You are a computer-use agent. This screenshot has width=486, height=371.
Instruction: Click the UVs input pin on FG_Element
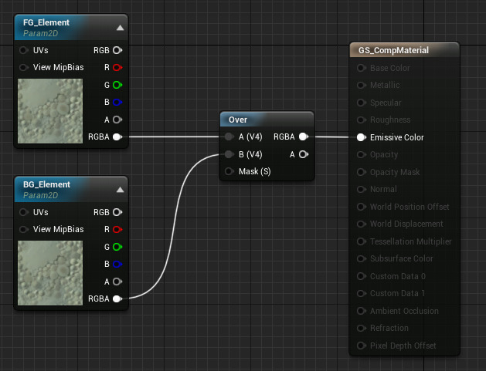(x=24, y=50)
